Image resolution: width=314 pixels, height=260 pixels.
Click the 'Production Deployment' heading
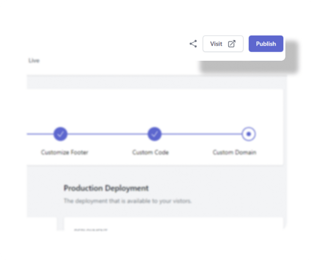(x=106, y=188)
